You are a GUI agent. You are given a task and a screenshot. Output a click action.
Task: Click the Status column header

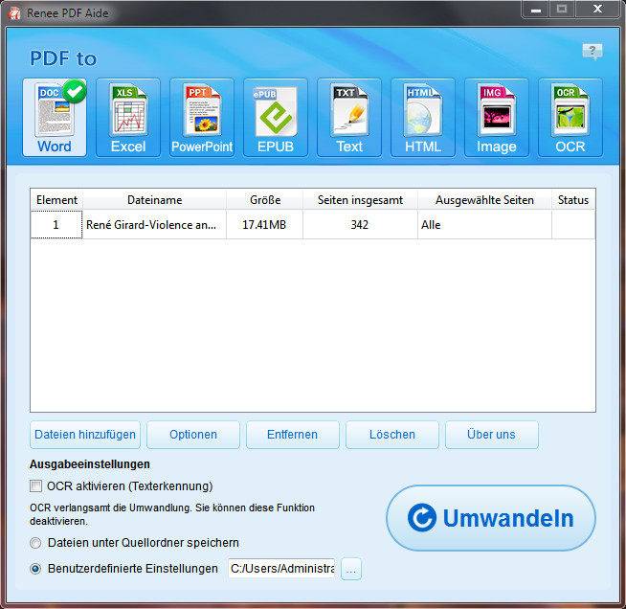coord(573,200)
